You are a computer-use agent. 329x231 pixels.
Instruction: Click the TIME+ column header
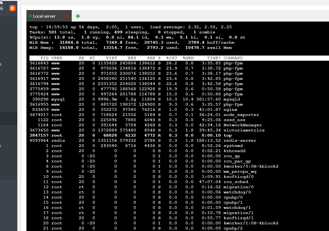214,58
